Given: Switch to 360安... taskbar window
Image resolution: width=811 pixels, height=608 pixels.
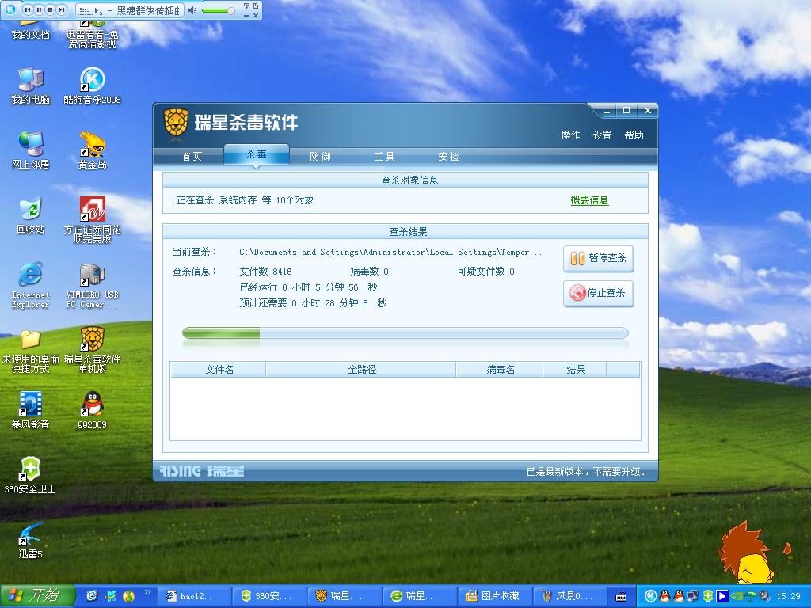Looking at the screenshot, I should point(269,596).
